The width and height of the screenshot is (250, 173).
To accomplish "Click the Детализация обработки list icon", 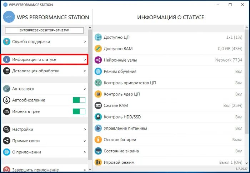I will tap(7, 71).
